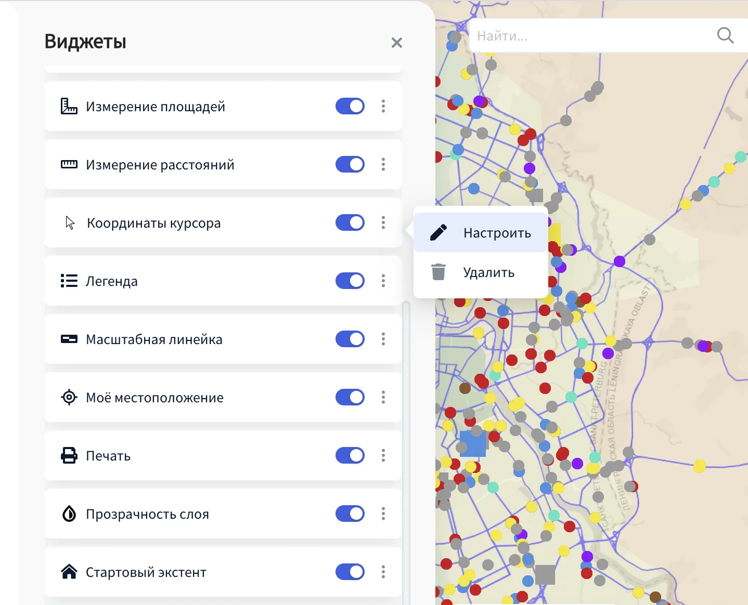Open three-dot menu for Масштабная линейка

click(x=383, y=339)
